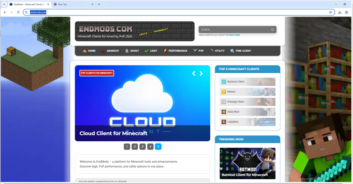Screen dimensions: 353x184
Task: Reload the page with refresh icon
Action: [x=18, y=12]
